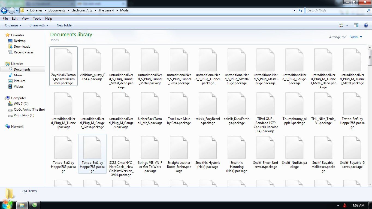
Task: Click the Change your view icon
Action: tap(341, 25)
